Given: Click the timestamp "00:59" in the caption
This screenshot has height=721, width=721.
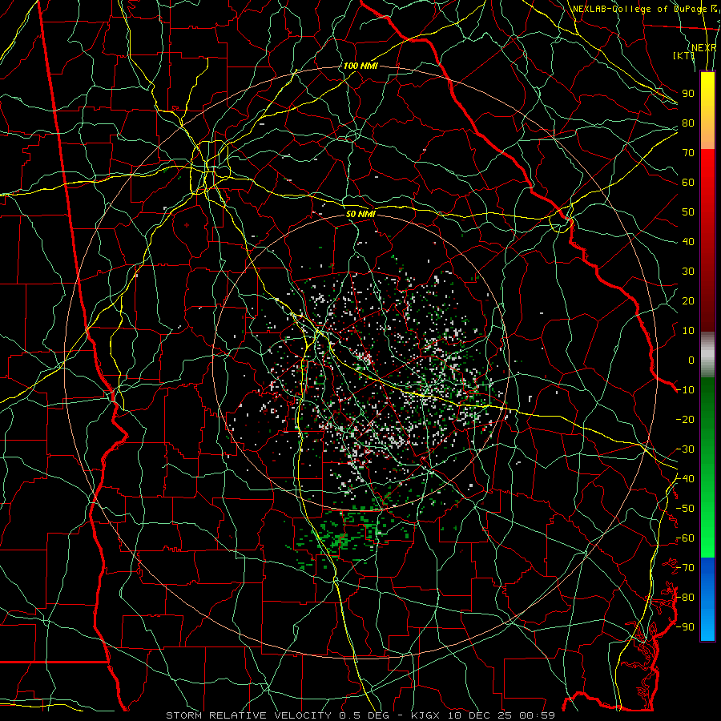Looking at the screenshot, I should (x=537, y=715).
